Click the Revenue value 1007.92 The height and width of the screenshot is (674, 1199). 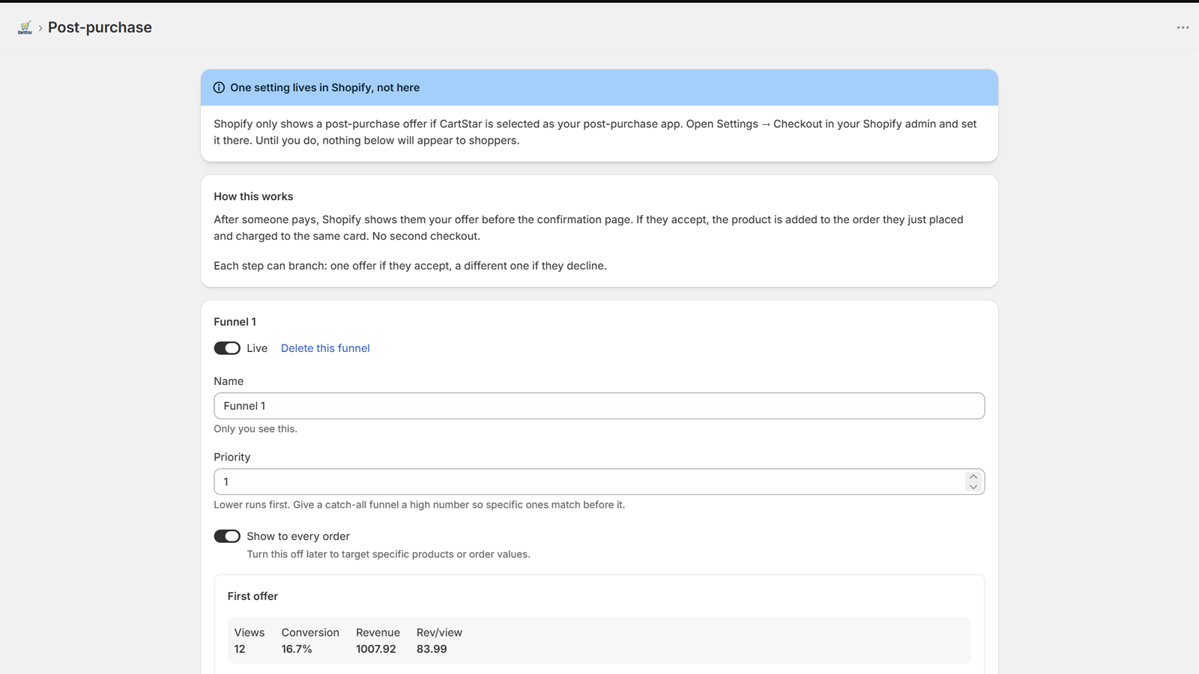[x=375, y=649]
